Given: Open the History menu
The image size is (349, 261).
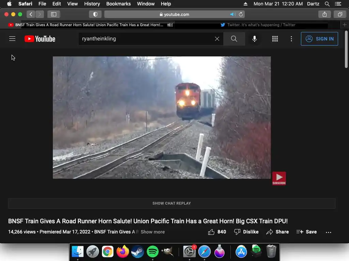Looking at the screenshot, I should (x=92, y=4).
